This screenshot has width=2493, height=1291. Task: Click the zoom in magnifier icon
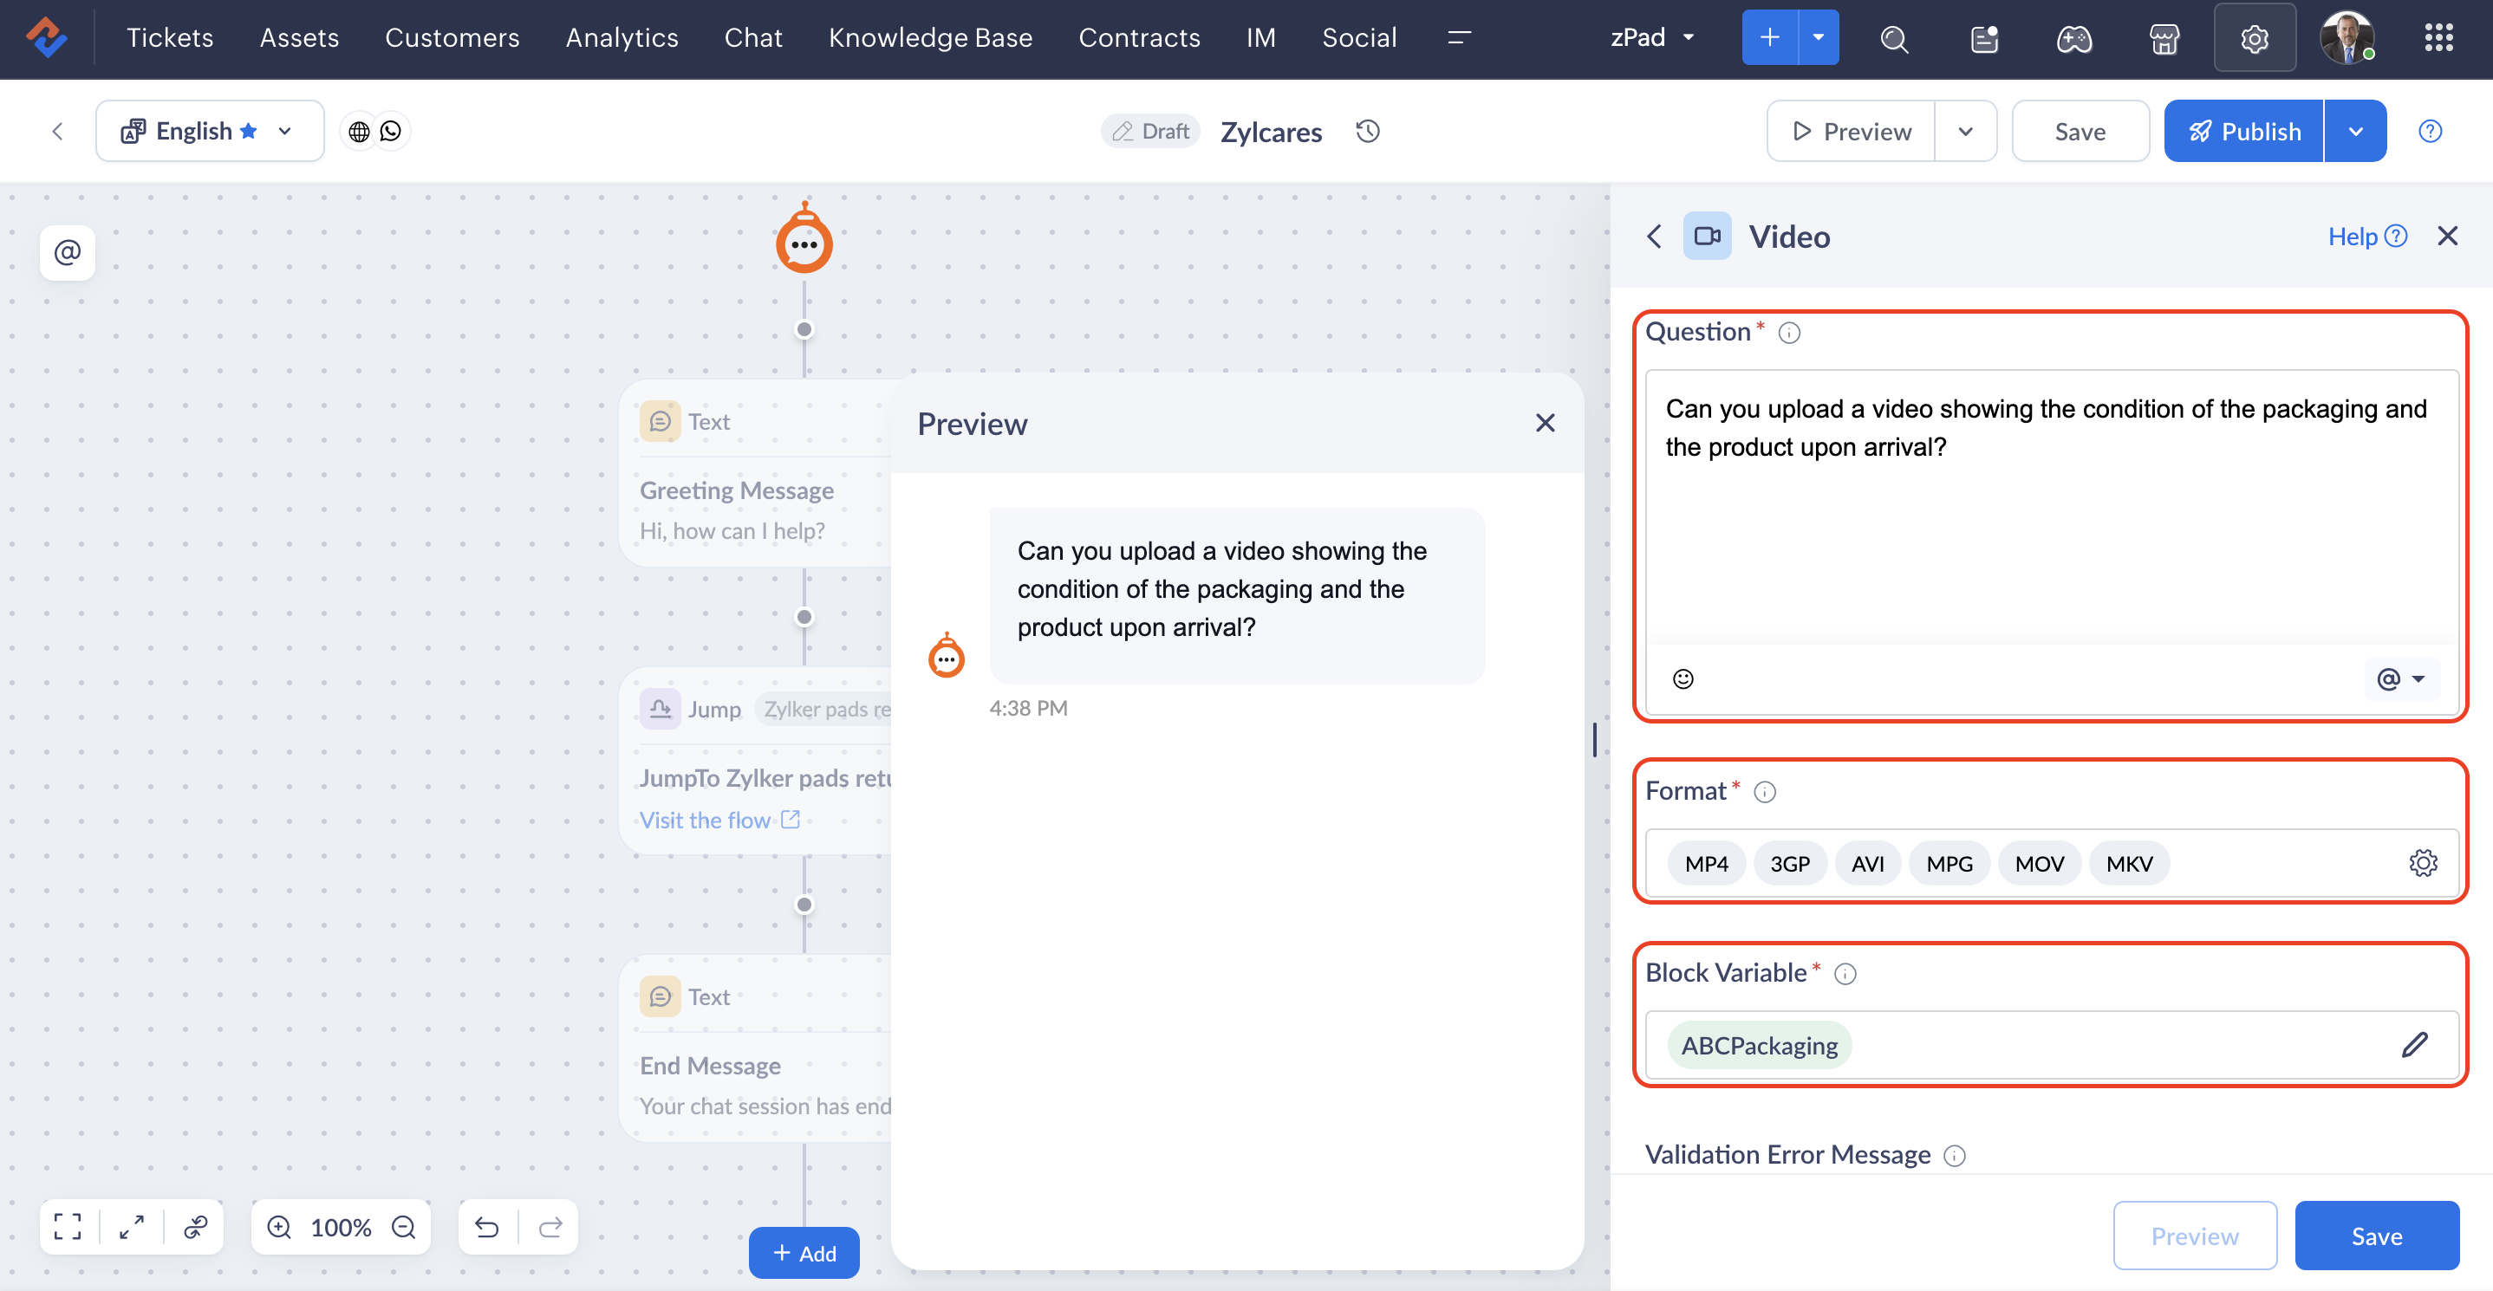click(x=279, y=1227)
